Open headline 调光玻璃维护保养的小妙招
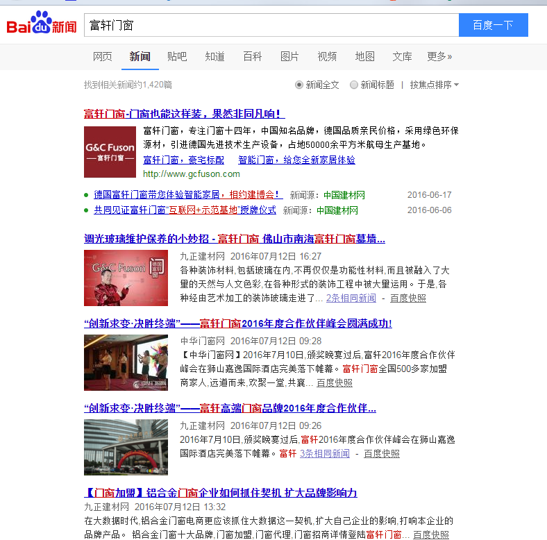 235,239
